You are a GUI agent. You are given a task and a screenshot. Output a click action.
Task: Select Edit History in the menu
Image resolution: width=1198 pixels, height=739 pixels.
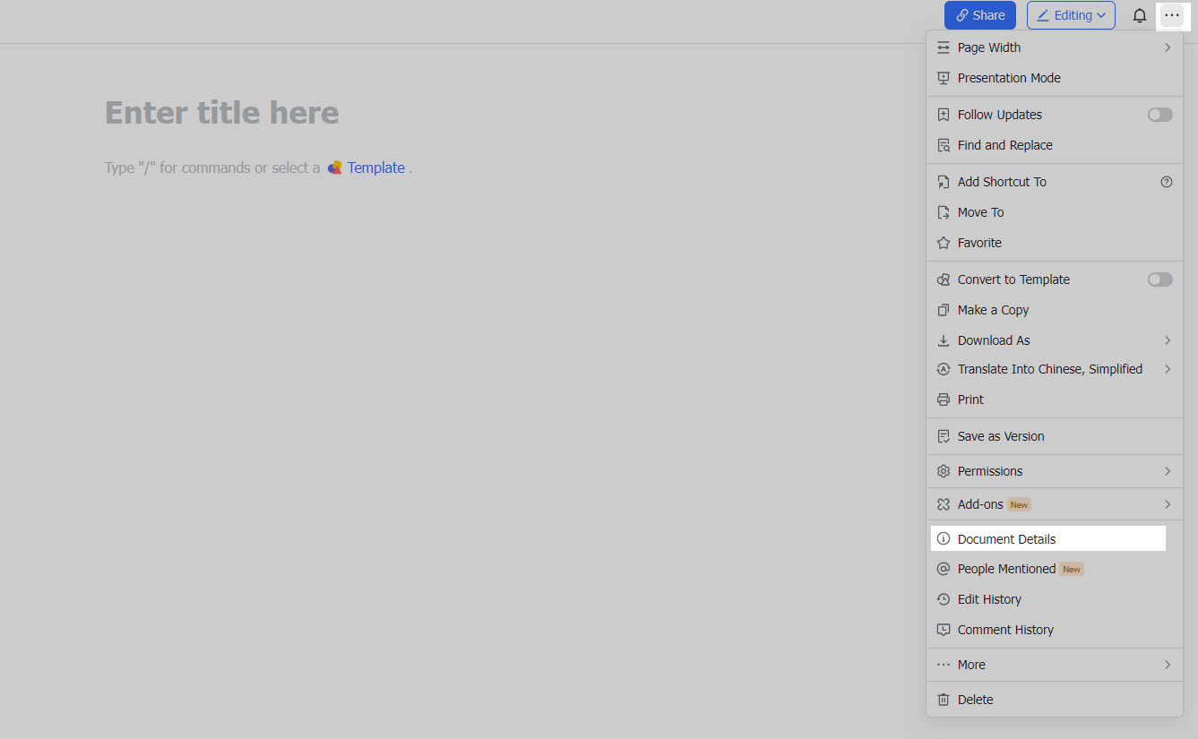[989, 598]
